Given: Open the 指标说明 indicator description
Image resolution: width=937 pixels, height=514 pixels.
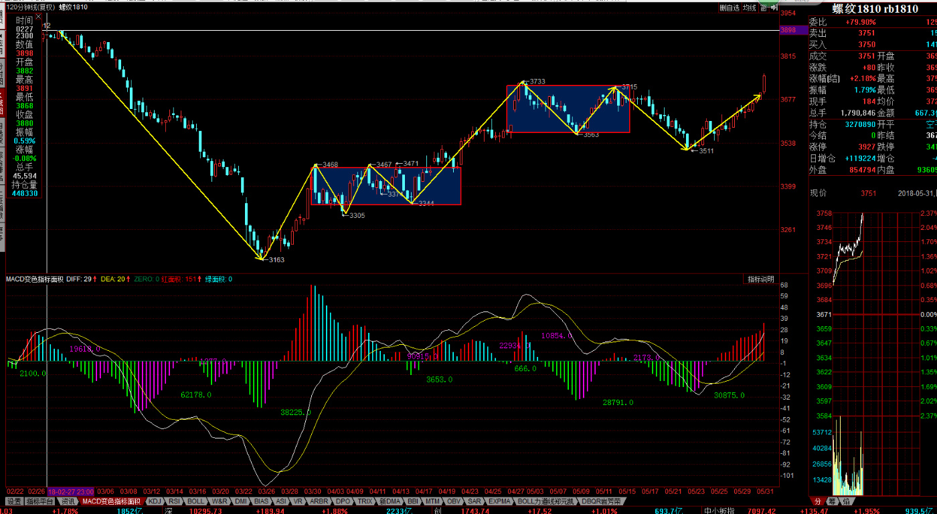Looking at the screenshot, I should [761, 279].
